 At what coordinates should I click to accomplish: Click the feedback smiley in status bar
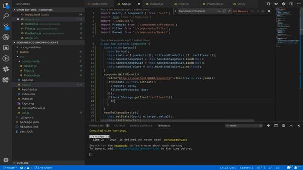(x=288, y=168)
